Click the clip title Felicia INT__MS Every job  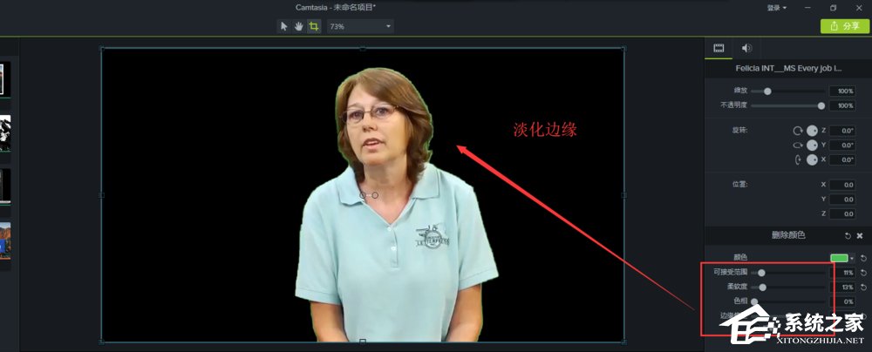click(x=788, y=69)
